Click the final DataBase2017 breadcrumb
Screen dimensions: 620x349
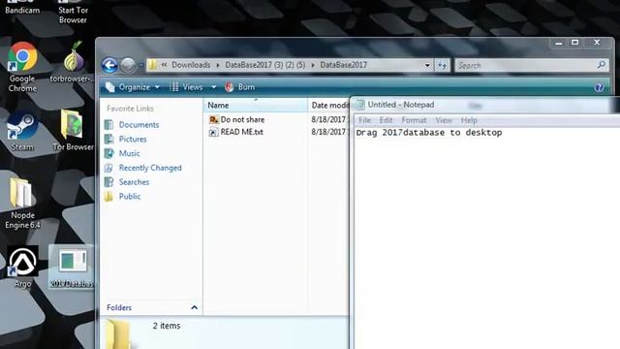click(344, 65)
